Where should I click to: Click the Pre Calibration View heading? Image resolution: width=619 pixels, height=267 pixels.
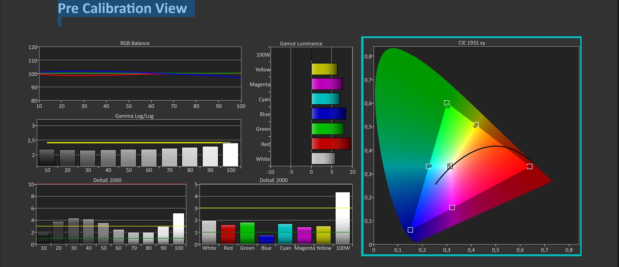click(123, 8)
